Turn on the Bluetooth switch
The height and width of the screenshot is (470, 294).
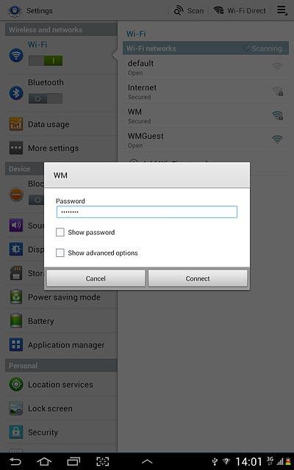46,98
